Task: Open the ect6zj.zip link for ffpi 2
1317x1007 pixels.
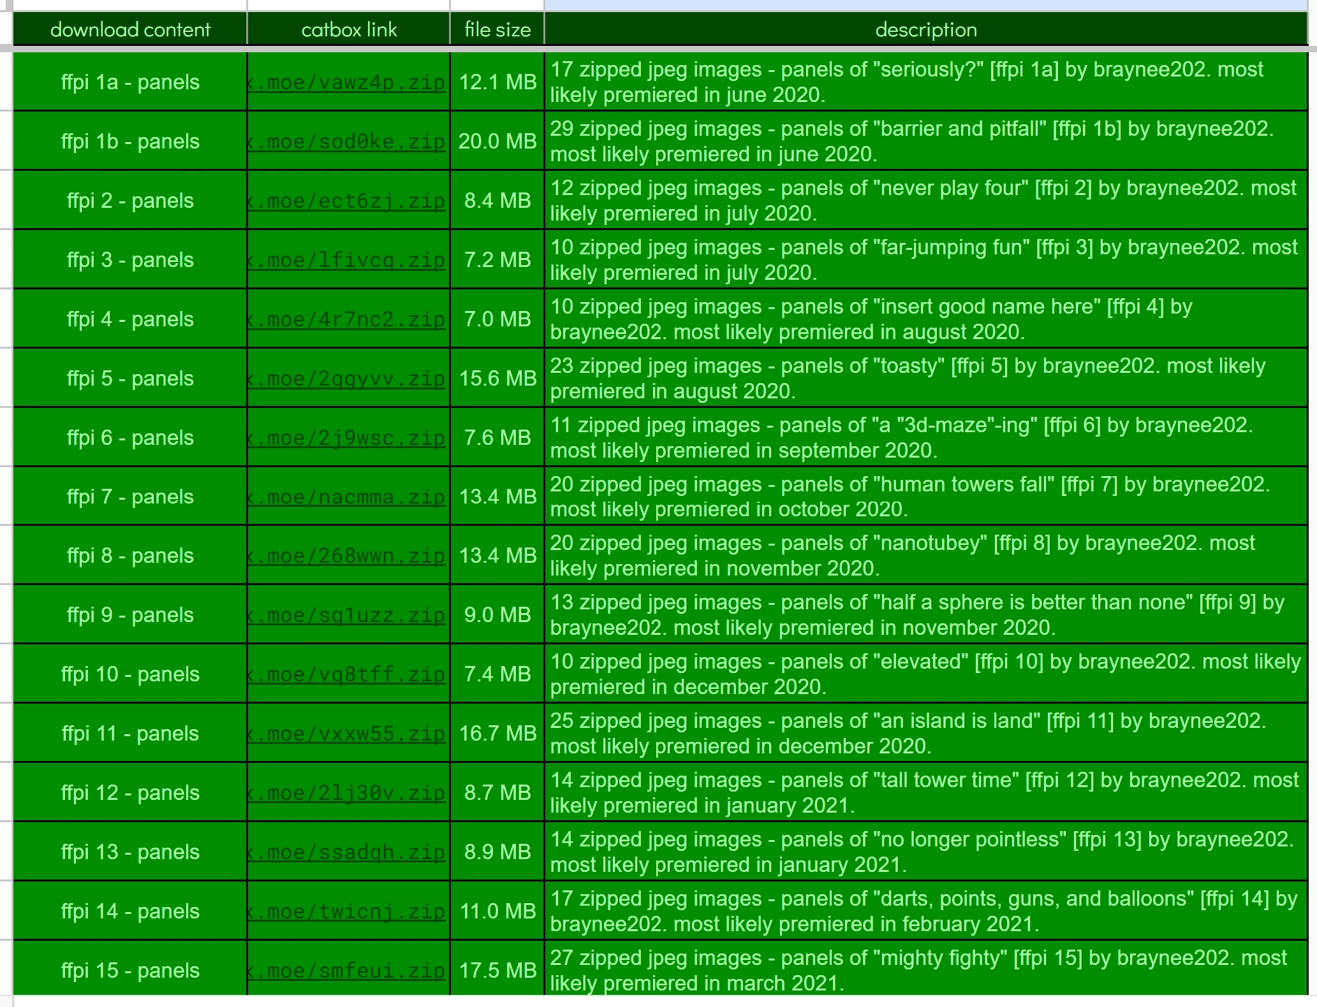Action: (348, 200)
